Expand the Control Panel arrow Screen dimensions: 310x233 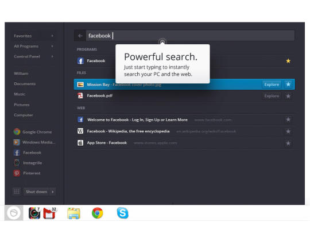[x=52, y=56]
